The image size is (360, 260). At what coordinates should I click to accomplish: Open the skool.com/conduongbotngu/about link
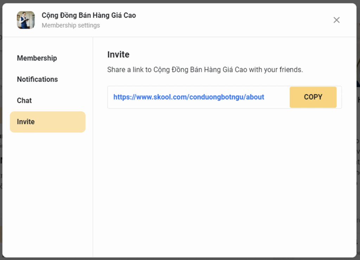pos(189,97)
